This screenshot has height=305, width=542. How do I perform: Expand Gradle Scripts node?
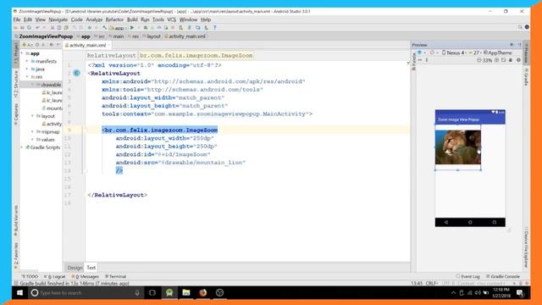click(22, 147)
